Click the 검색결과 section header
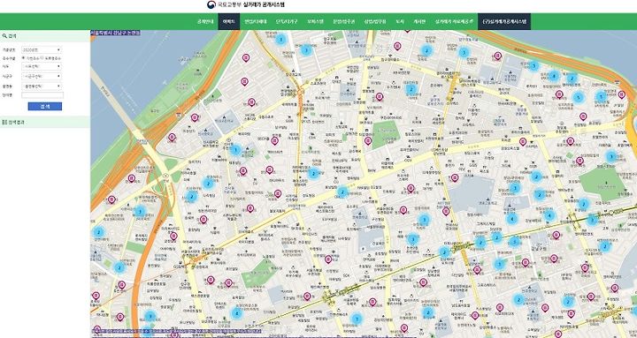The image size is (637, 338). [x=45, y=122]
